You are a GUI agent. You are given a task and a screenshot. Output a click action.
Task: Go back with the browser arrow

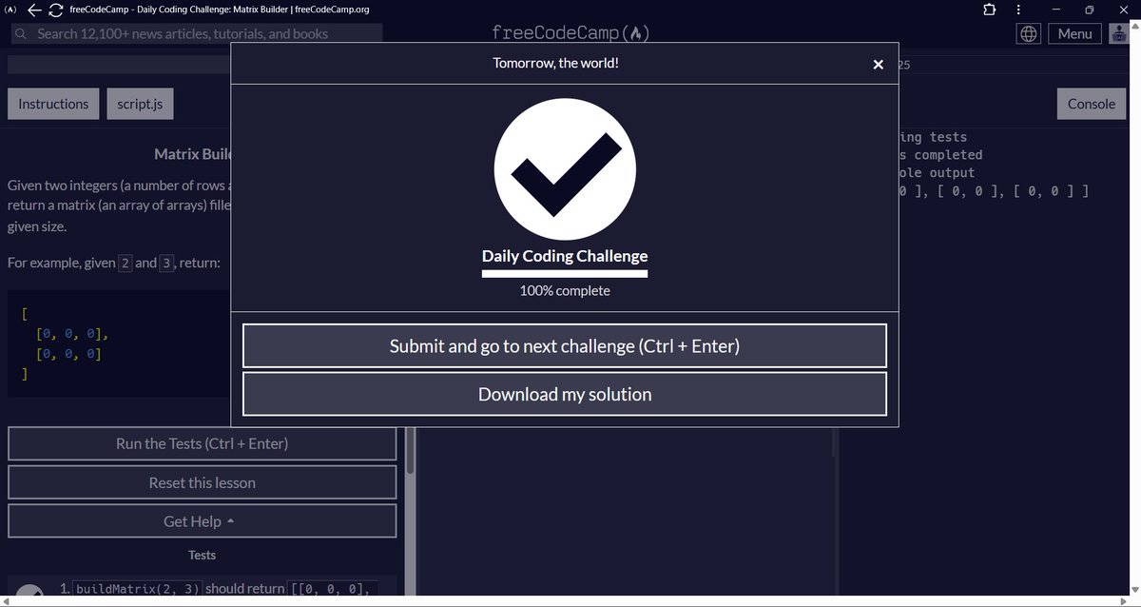[x=34, y=10]
